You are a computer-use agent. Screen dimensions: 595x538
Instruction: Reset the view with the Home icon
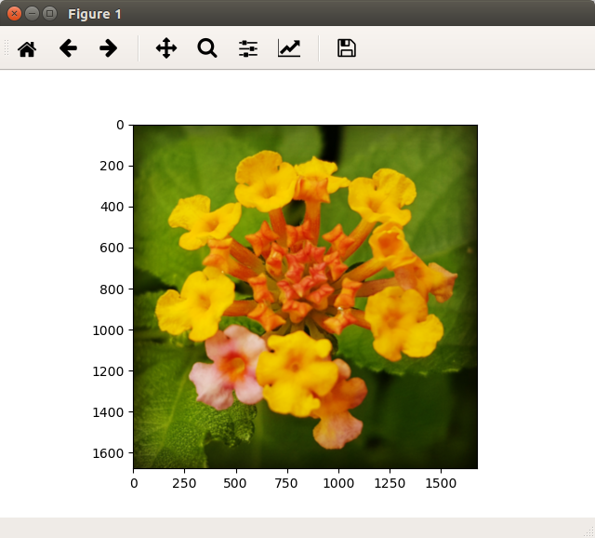click(27, 48)
